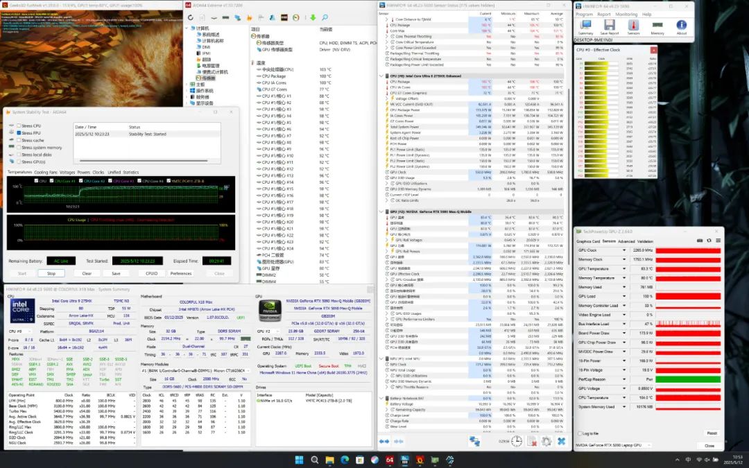Switch to the Cooling Fans tab
749x468 pixels.
coord(45,173)
